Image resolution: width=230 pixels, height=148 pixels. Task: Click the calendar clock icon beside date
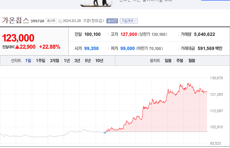point(60,21)
